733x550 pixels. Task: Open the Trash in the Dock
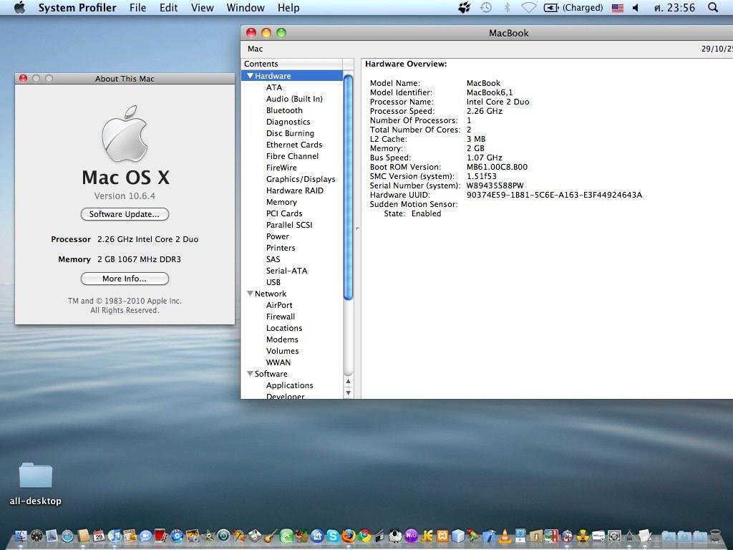point(715,536)
